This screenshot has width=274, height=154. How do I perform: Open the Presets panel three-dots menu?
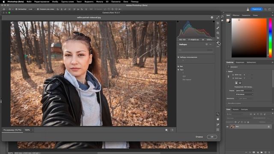click(210, 44)
